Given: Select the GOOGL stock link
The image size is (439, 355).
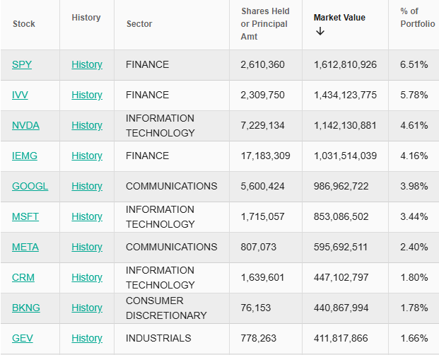Looking at the screenshot, I should coord(30,186).
